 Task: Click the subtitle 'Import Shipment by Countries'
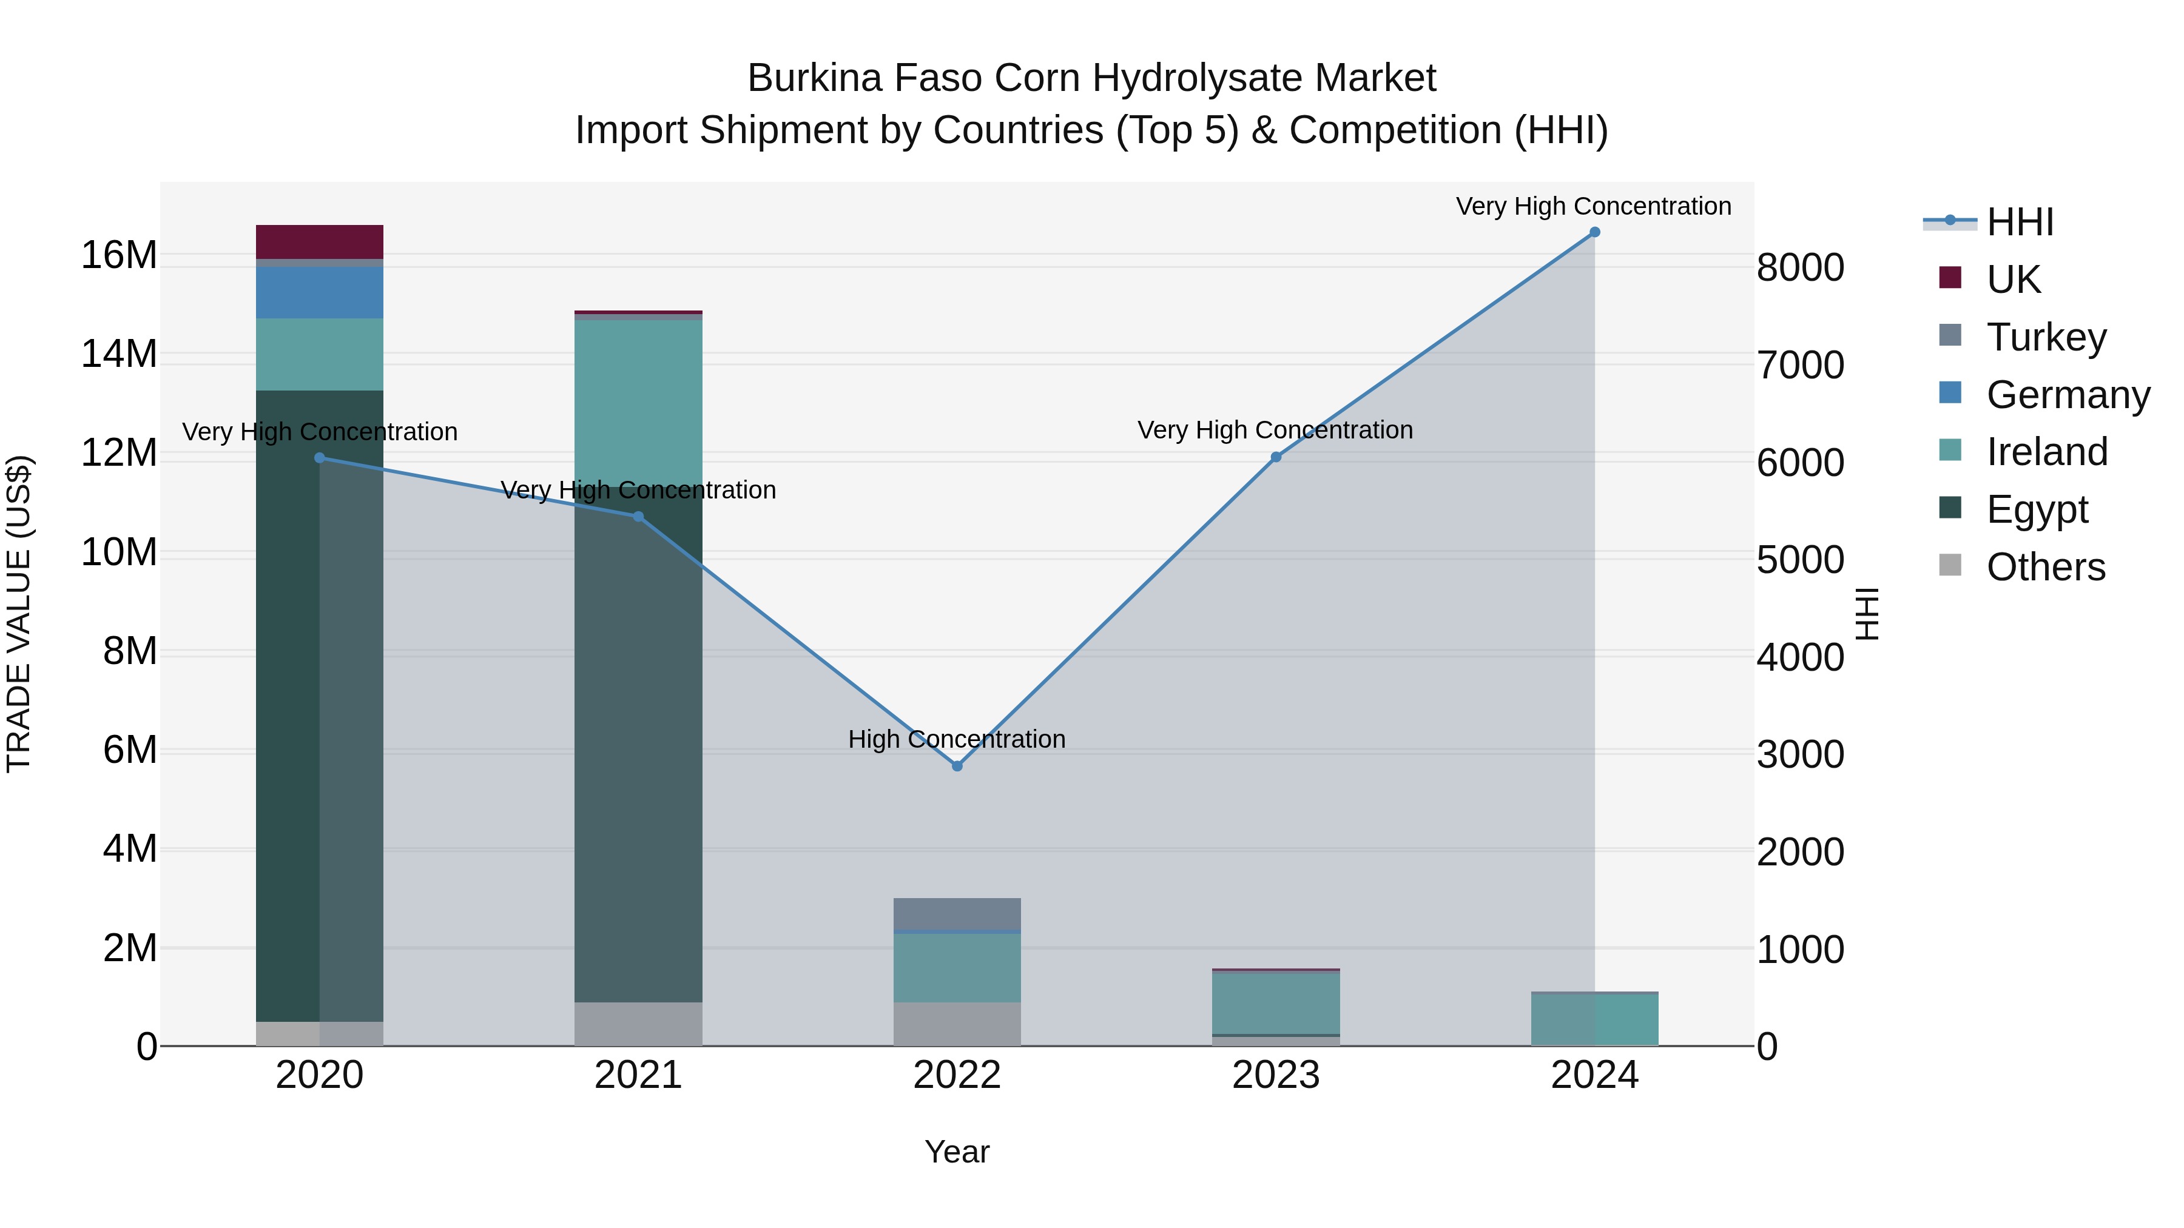[841, 130]
